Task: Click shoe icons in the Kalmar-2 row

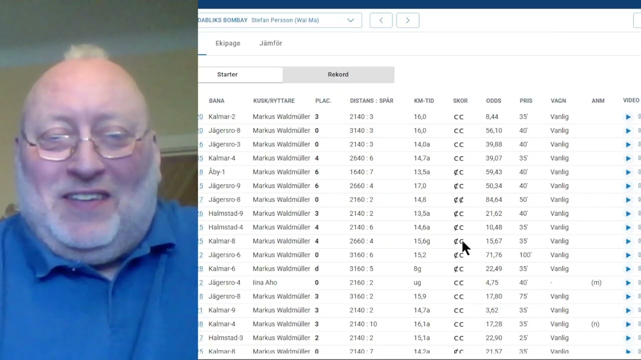Action: pyautogui.click(x=459, y=117)
